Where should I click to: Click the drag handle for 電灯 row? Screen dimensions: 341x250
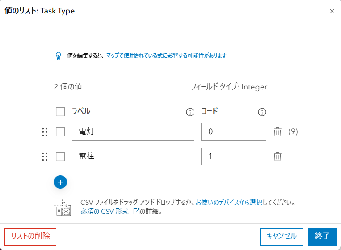(x=44, y=132)
